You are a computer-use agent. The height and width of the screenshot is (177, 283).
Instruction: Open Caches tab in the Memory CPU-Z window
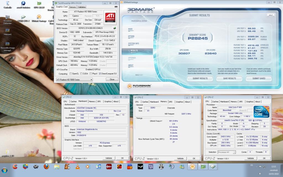(x=145, y=102)
